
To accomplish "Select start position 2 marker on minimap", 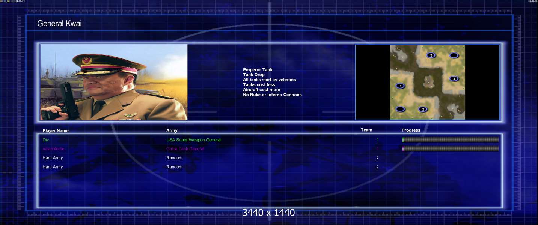I will [423, 109].
